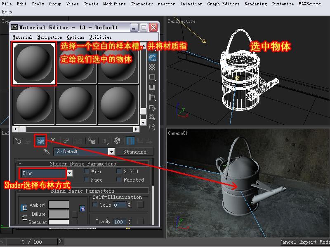Toggle Self-Illumination Color checkbox
The image size is (330, 247).
tap(95, 204)
